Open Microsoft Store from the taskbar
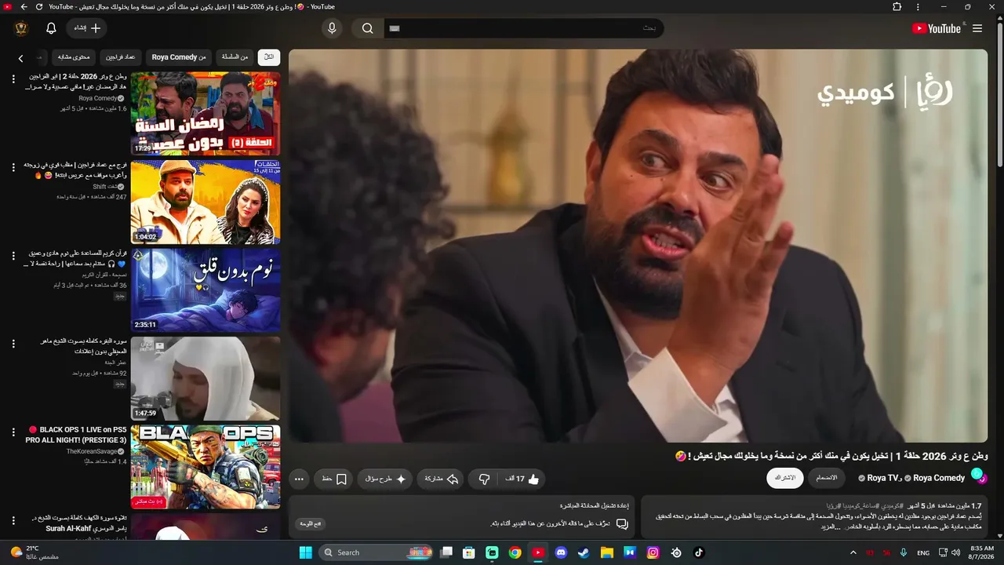 point(469,552)
